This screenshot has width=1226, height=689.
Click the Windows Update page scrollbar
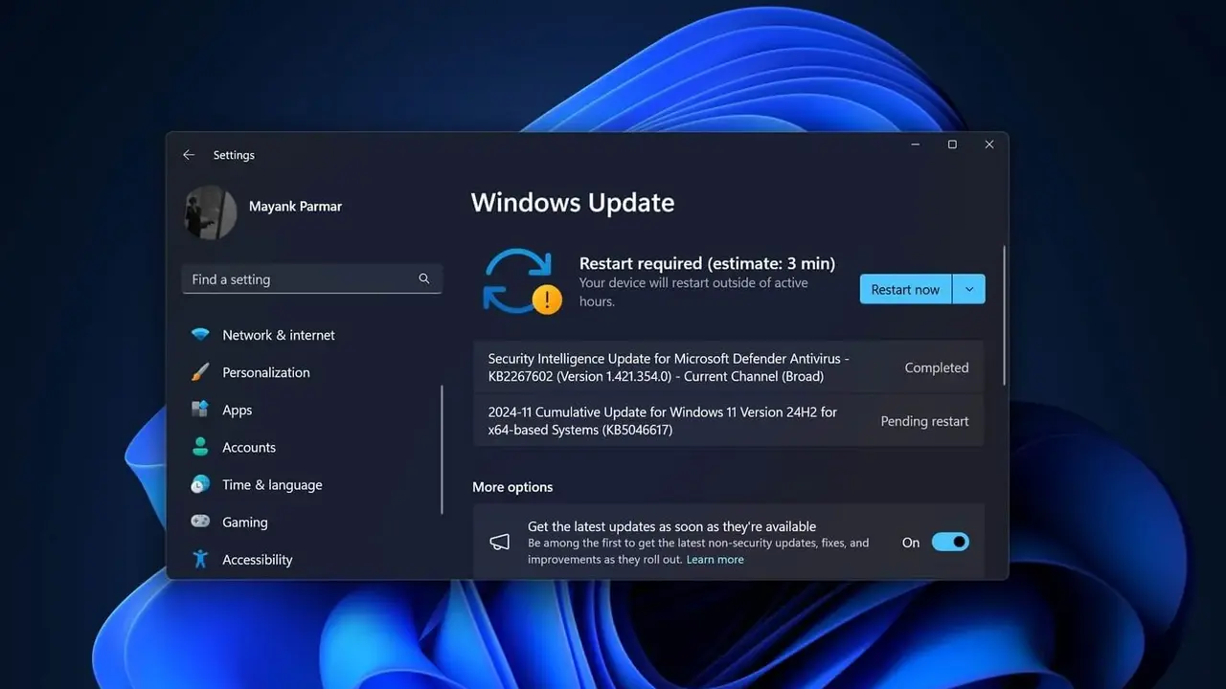tap(1004, 315)
